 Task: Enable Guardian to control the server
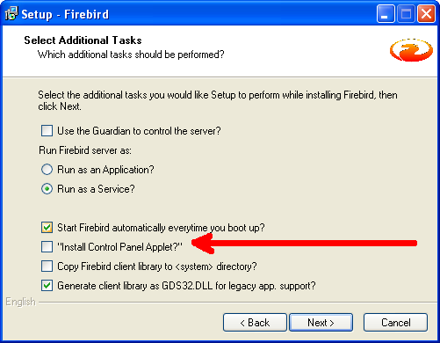coord(47,130)
